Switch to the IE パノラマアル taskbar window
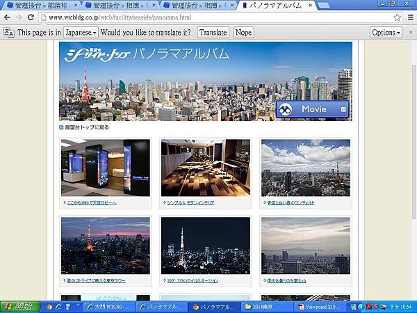 (x=162, y=307)
